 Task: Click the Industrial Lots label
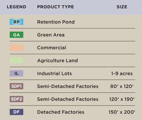coord(54,73)
